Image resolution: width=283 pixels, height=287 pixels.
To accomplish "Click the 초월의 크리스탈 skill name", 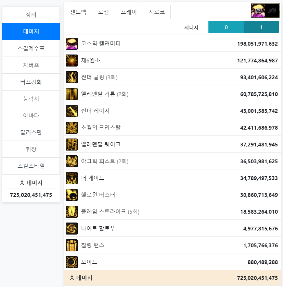I will click(101, 128).
